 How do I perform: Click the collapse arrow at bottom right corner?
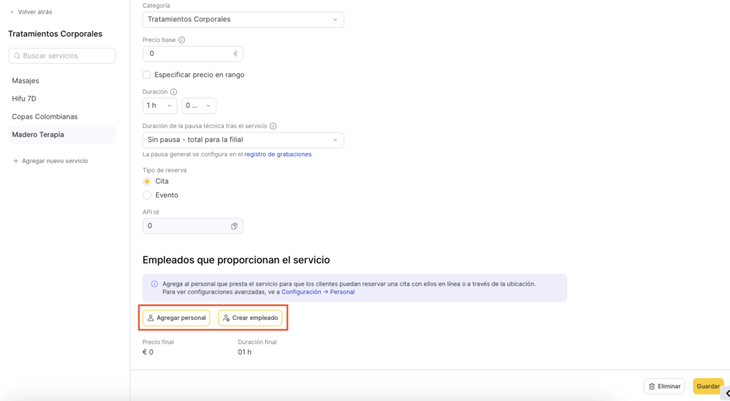tap(726, 393)
